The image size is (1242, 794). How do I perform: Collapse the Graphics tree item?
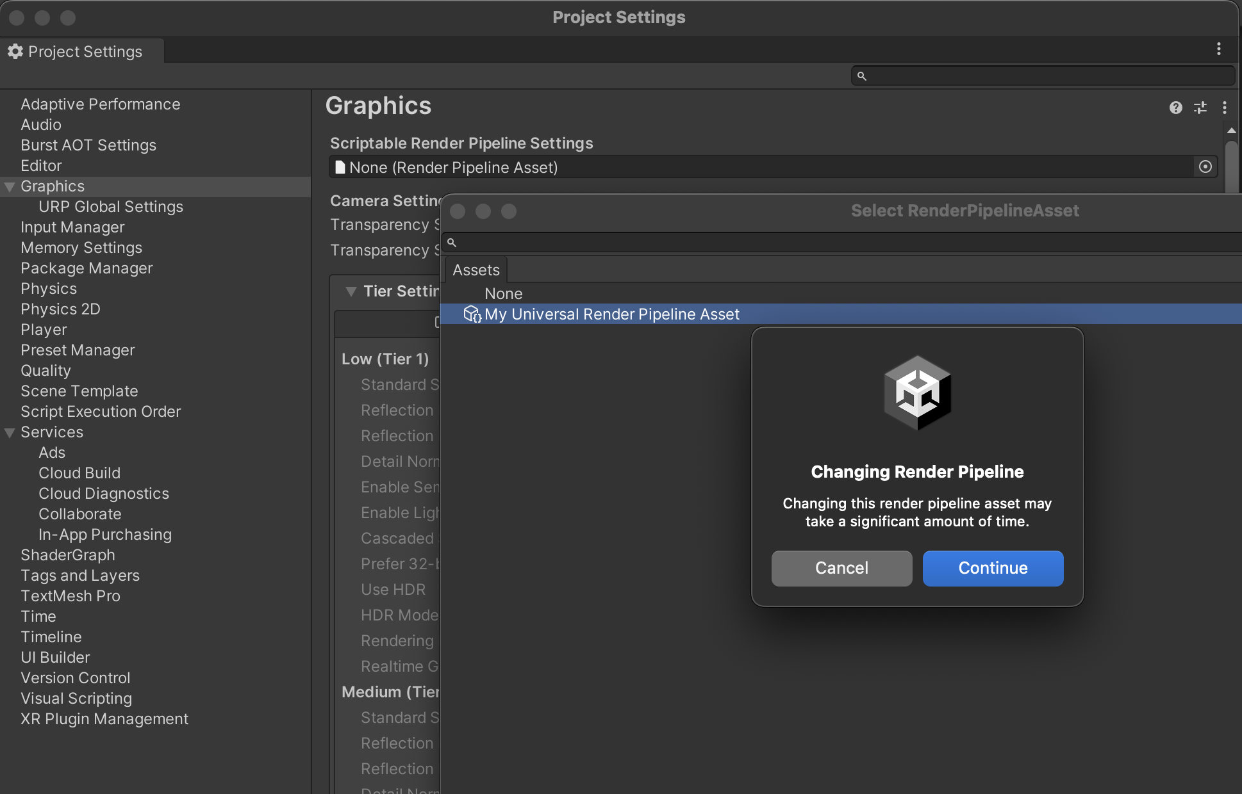coord(10,187)
